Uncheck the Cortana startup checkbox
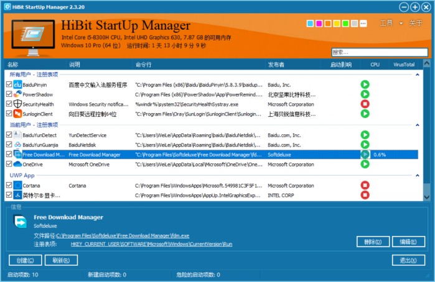The height and width of the screenshot is (282, 435). point(9,185)
